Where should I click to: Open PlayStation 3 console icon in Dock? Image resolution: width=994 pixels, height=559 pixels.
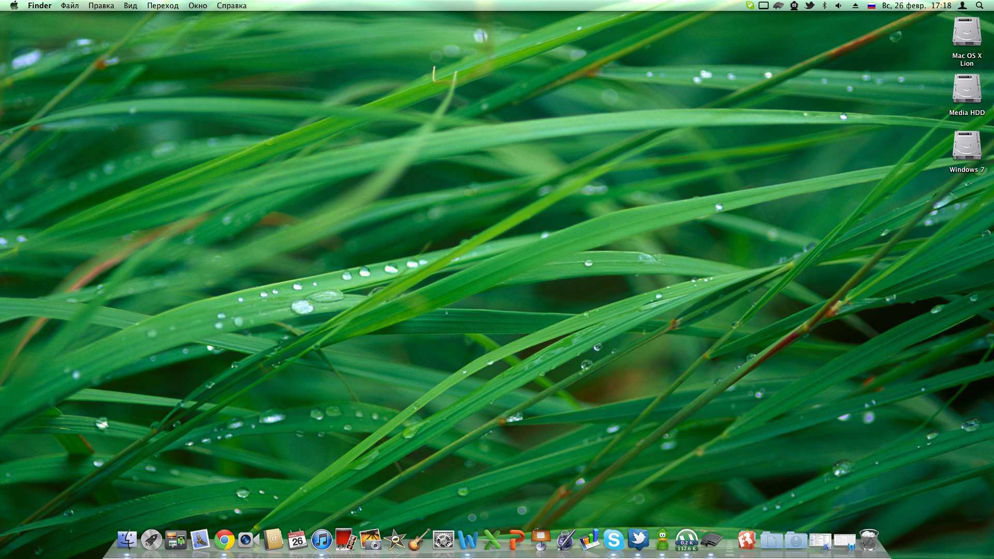point(711,540)
